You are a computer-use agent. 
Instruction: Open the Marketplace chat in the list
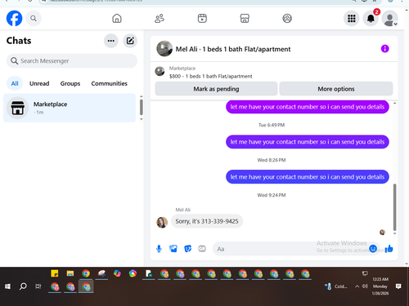coord(70,108)
